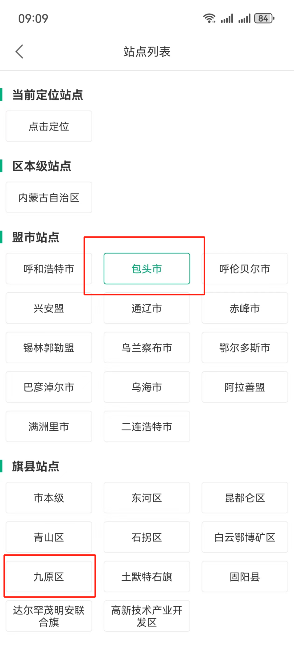294x664 pixels.
Task: Pick 昆都仑区 district
Action: [245, 498]
